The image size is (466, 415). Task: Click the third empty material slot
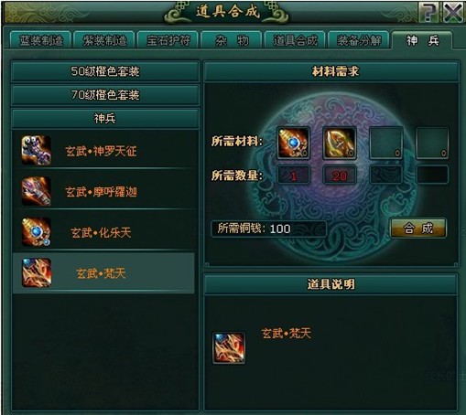[386, 143]
